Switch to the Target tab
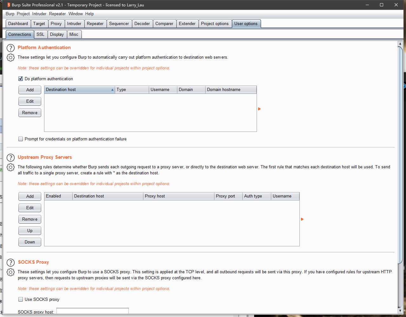 [x=39, y=24]
